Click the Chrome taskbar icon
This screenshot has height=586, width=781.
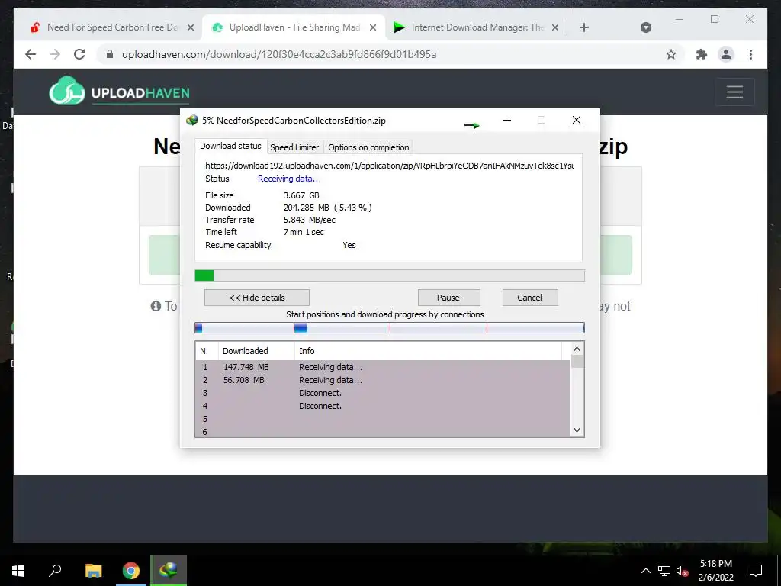tap(131, 571)
